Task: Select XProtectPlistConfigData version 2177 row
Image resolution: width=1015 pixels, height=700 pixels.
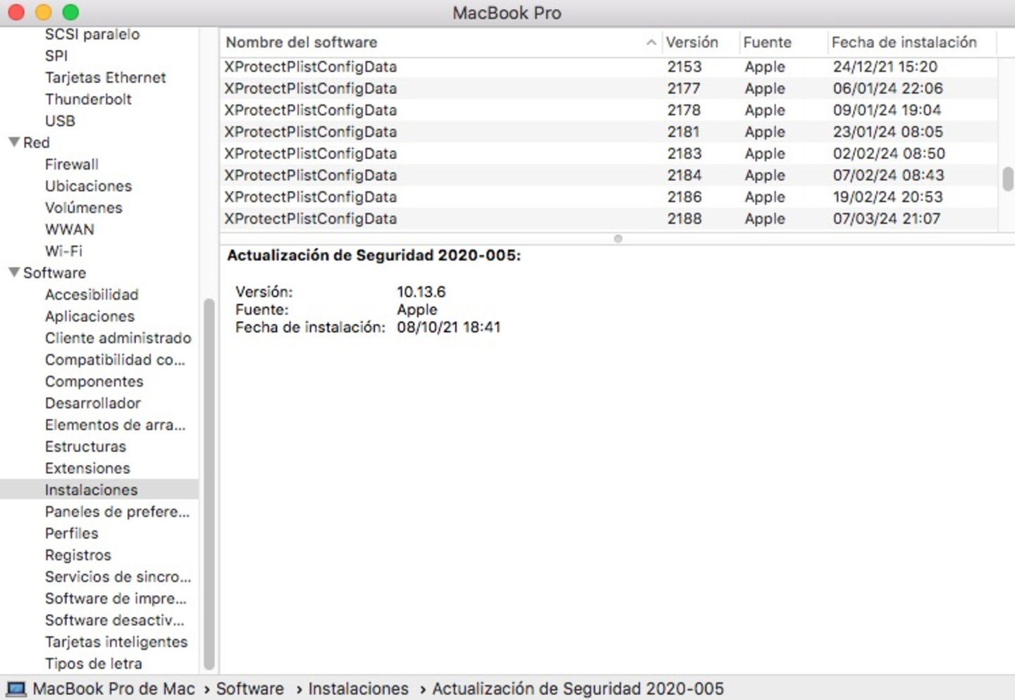Action: 609,89
